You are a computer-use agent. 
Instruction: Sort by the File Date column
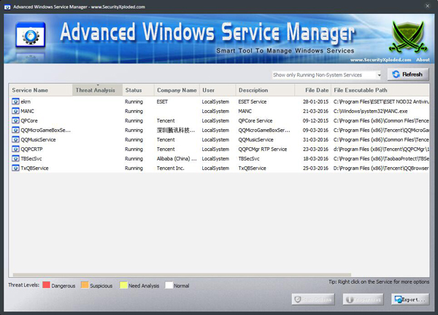[x=313, y=90]
